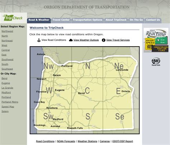
Task: Open the South region map link
Action: [x=5, y=64]
